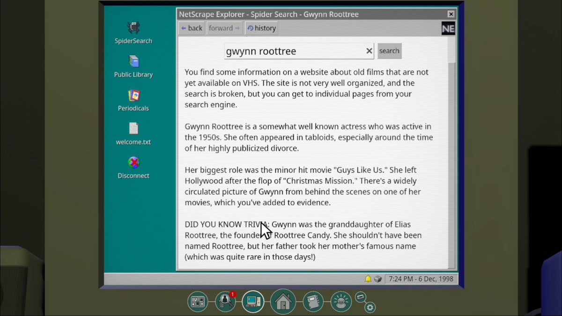562x316 pixels.
Task: Go to the home icon
Action: (x=283, y=301)
